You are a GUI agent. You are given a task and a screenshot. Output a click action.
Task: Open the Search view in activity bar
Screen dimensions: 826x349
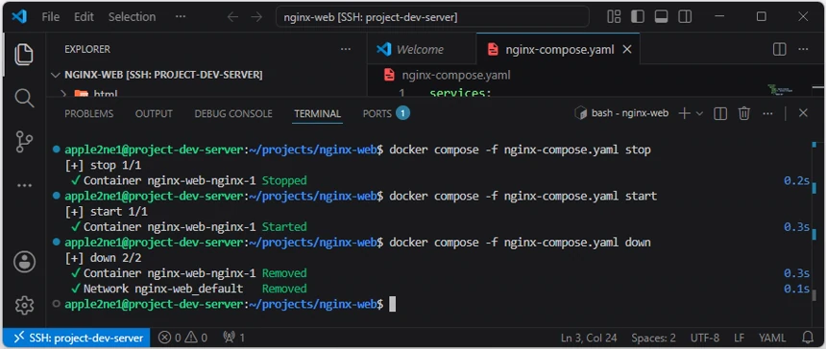[x=24, y=99]
